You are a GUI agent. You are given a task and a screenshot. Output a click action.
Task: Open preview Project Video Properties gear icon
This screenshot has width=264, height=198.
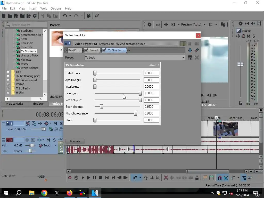tap(150, 24)
